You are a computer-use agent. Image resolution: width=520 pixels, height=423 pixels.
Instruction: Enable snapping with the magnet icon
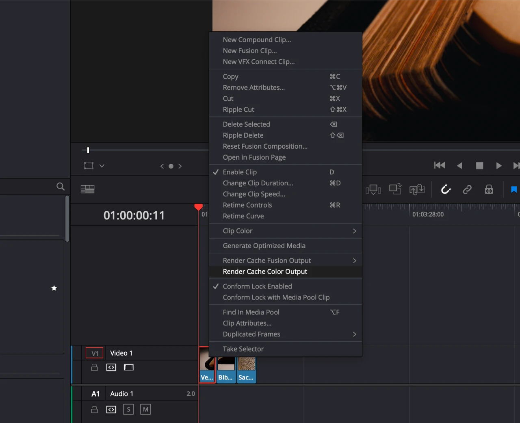[x=446, y=189]
